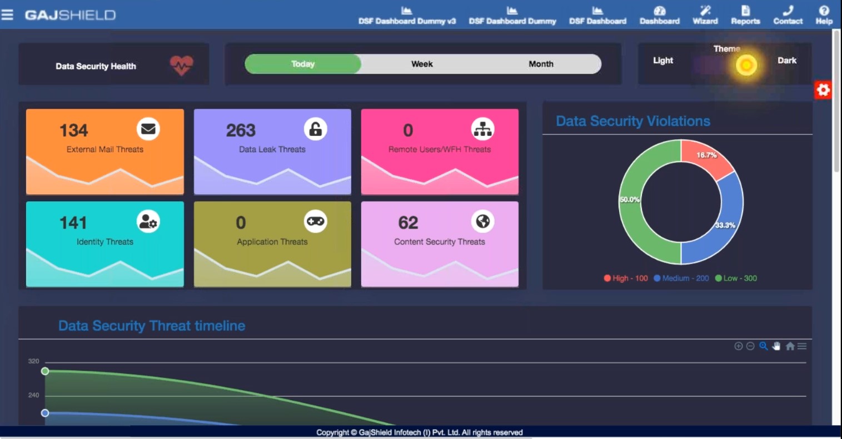842x439 pixels.
Task: Click the GajShield logo
Action: 70,15
